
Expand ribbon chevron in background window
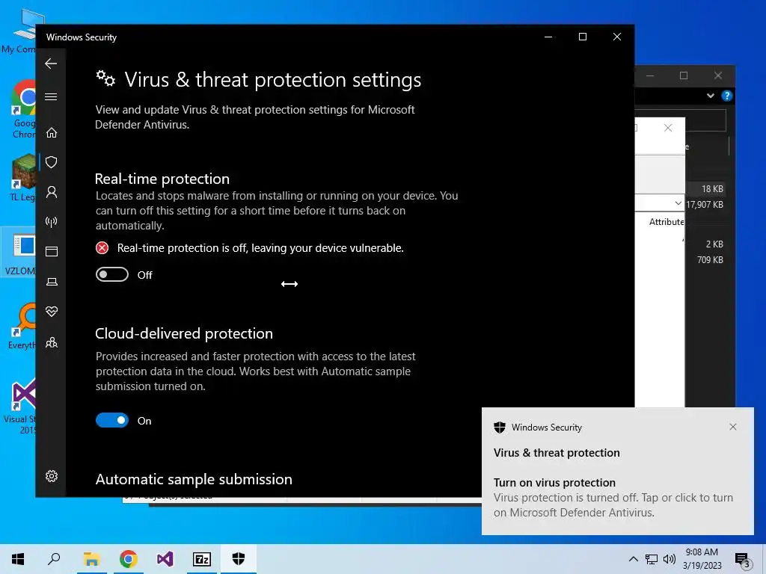coord(711,96)
